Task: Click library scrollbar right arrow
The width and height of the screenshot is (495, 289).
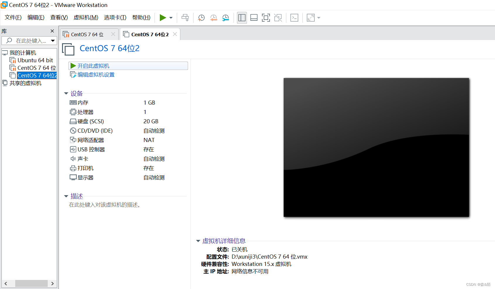Action: click(52, 283)
